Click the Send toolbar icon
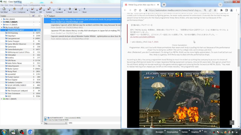 (14, 10)
